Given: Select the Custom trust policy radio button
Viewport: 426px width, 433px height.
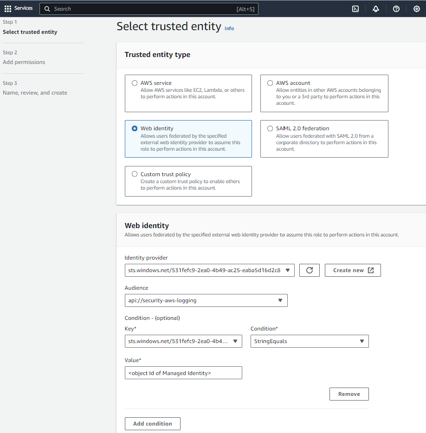Looking at the screenshot, I should (135, 174).
